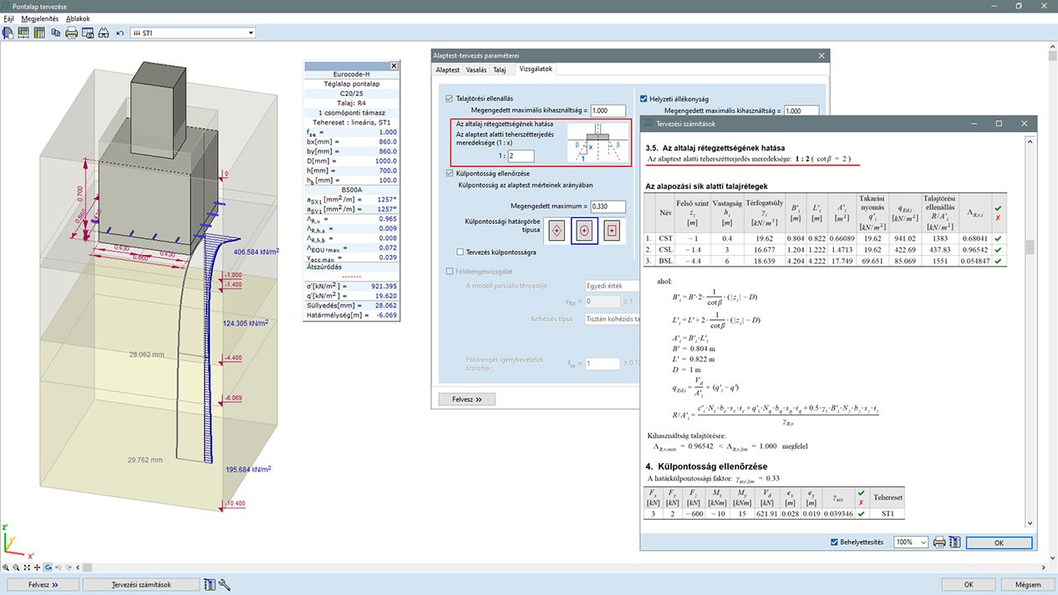The height and width of the screenshot is (595, 1058).
Task: Toggle Helyzeti állékonyság checkbox
Action: point(643,98)
